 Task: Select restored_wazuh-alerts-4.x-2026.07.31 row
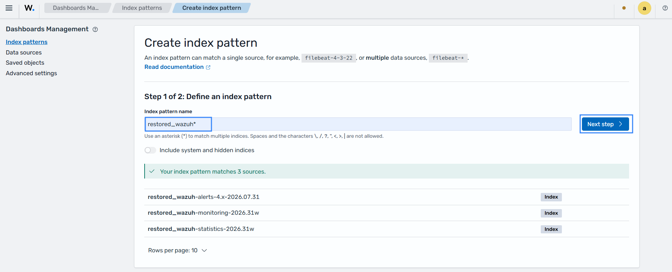point(386,197)
